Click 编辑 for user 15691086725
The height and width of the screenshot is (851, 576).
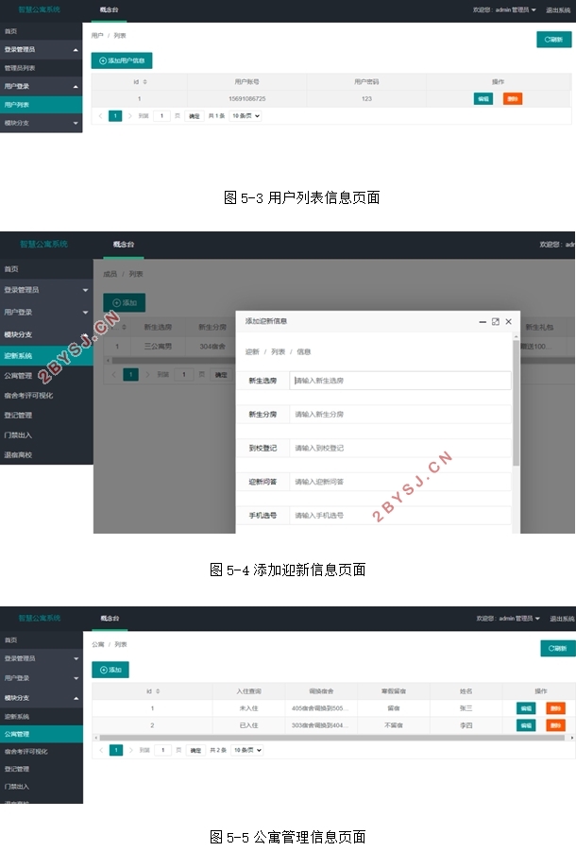(x=483, y=99)
